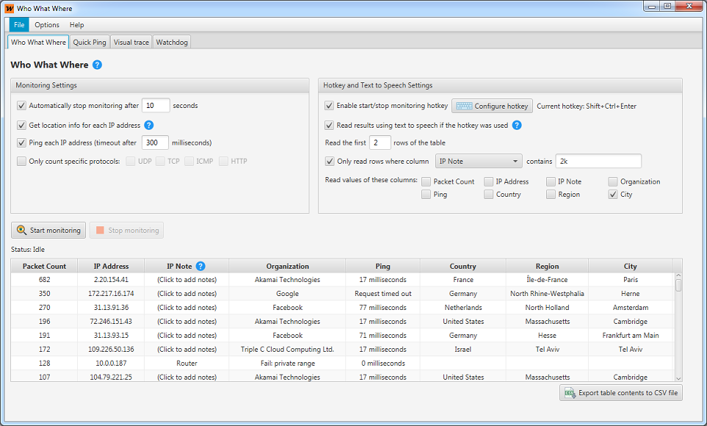Click the Who What Where app icon in title bar
The image size is (707, 426).
coord(9,8)
